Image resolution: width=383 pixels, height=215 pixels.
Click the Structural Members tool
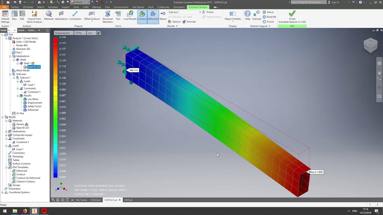pyautogui.click(x=108, y=17)
